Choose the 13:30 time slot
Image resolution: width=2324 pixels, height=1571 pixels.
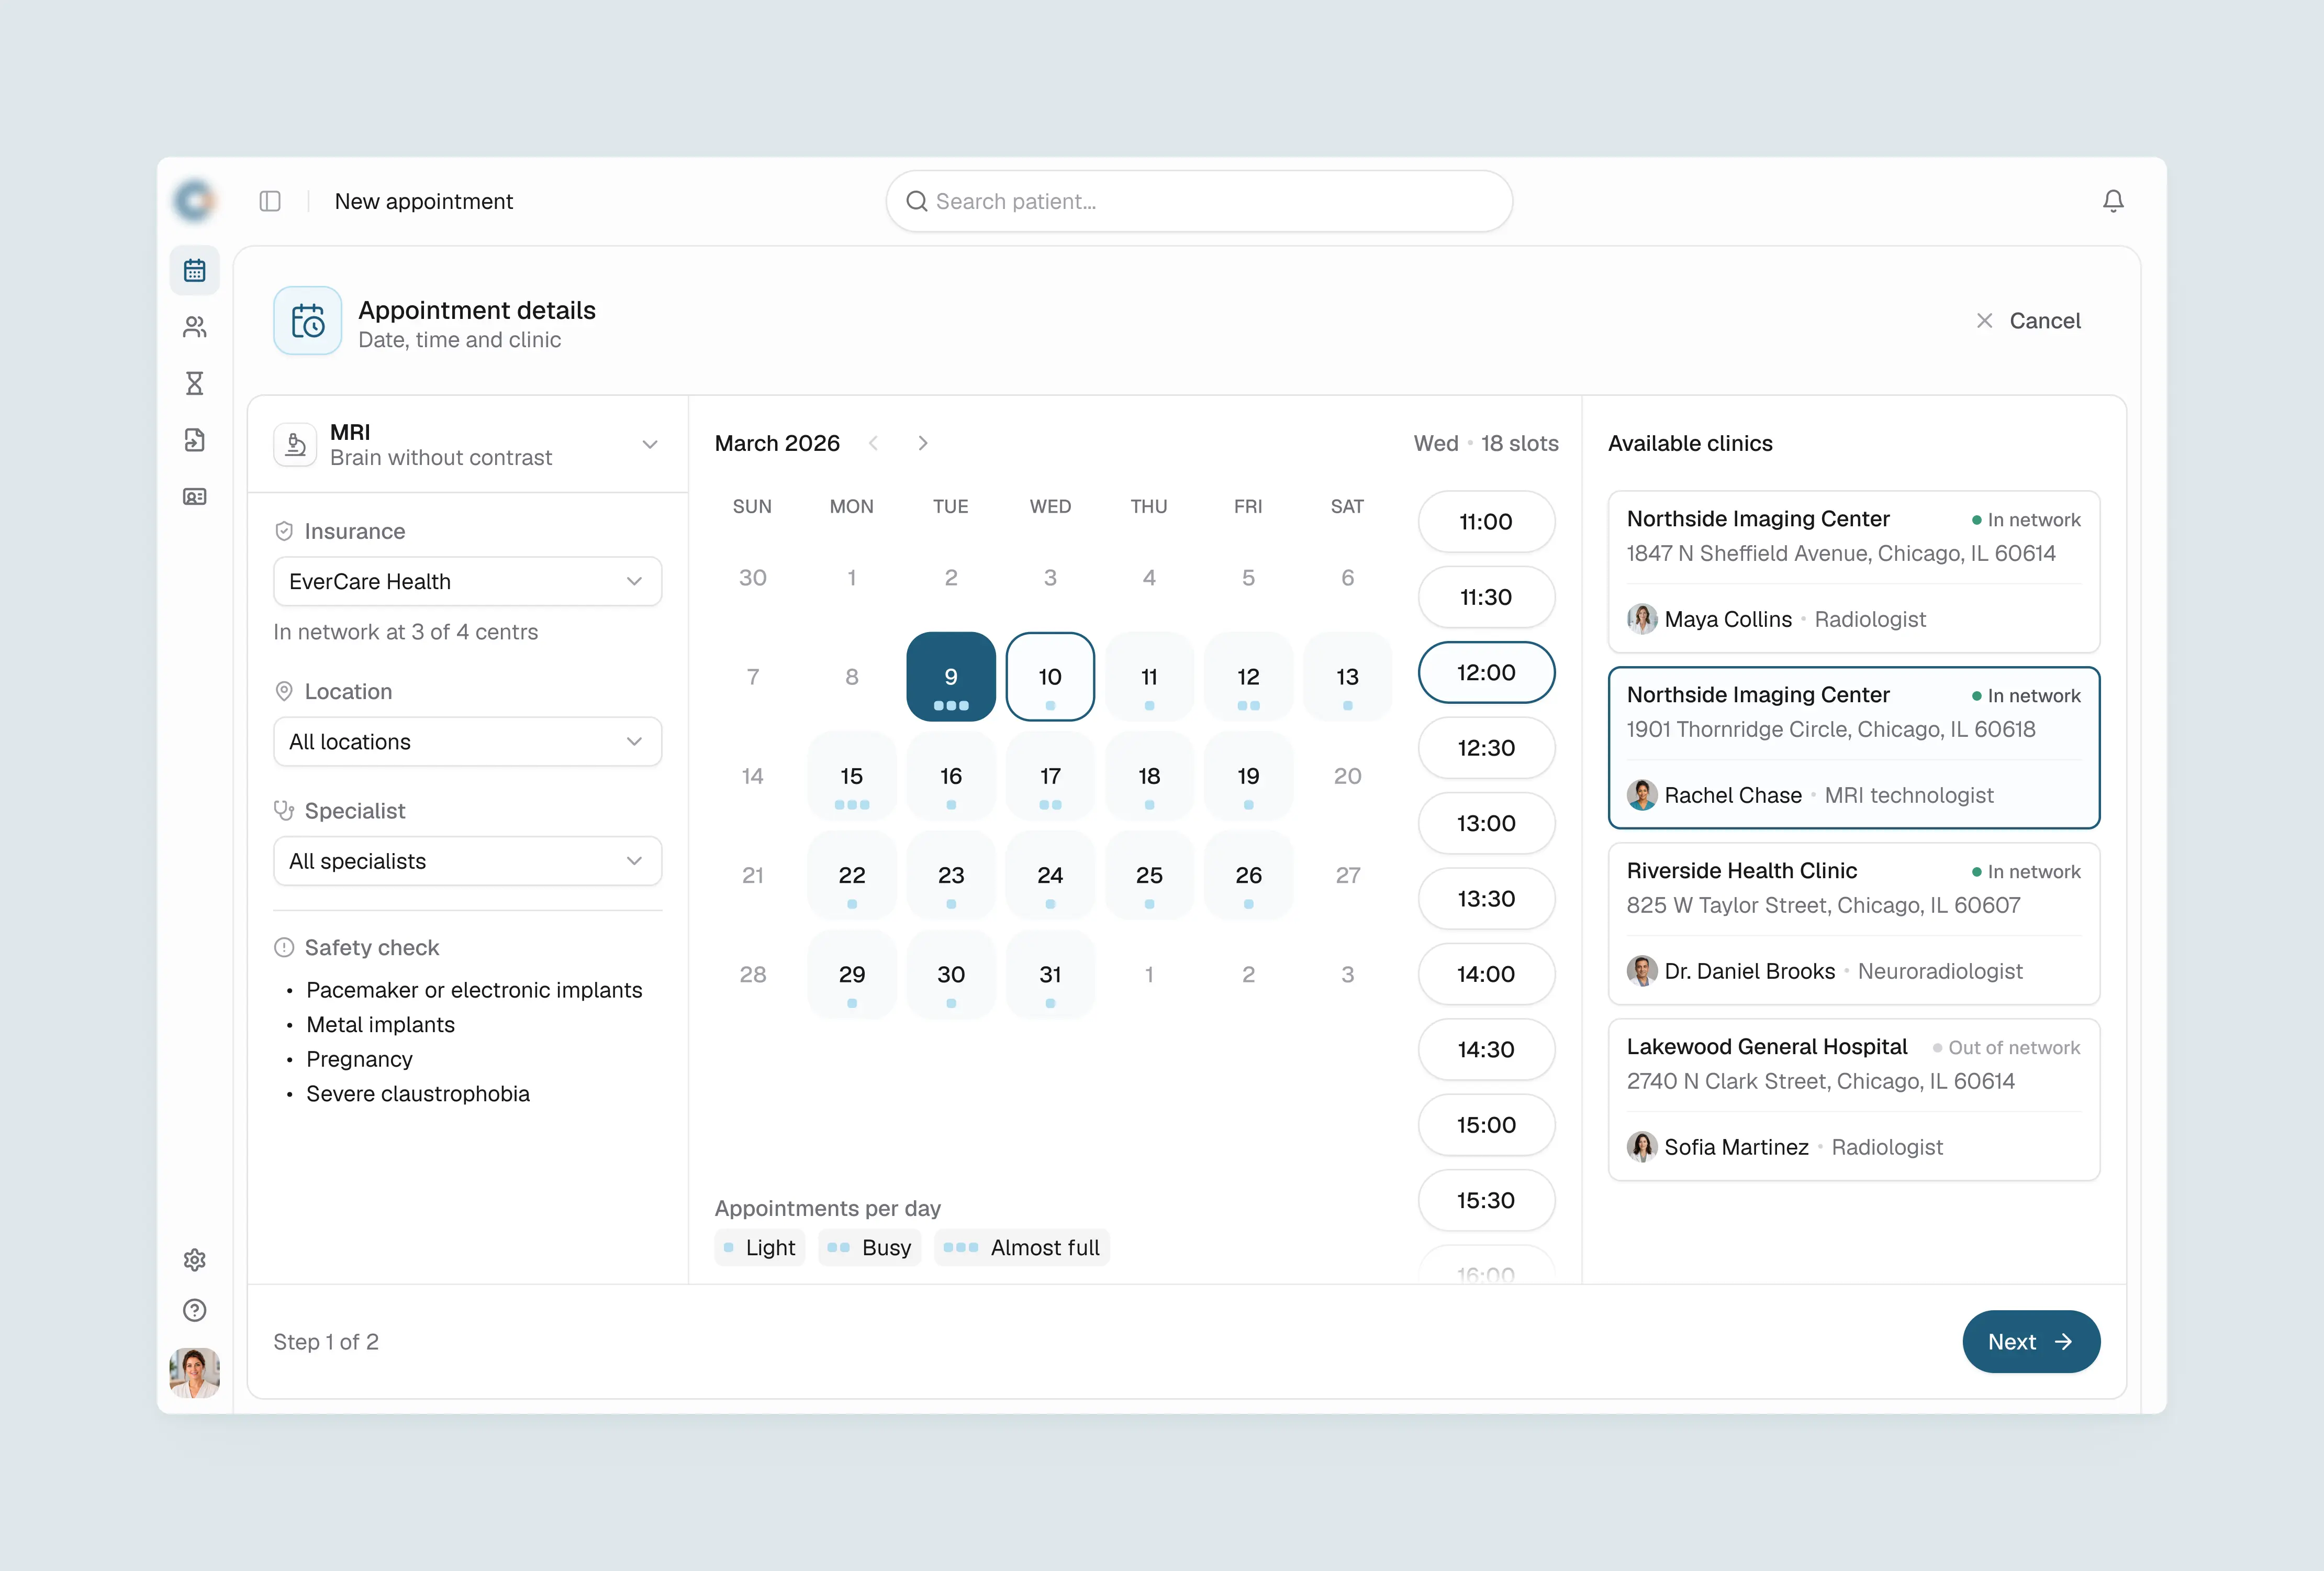click(1486, 899)
